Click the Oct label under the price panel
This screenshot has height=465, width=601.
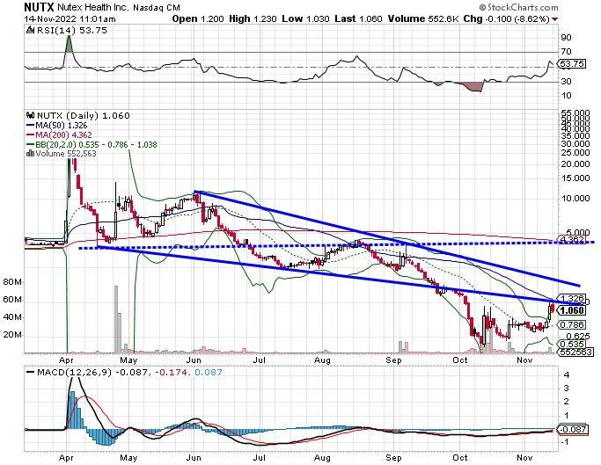tap(460, 360)
